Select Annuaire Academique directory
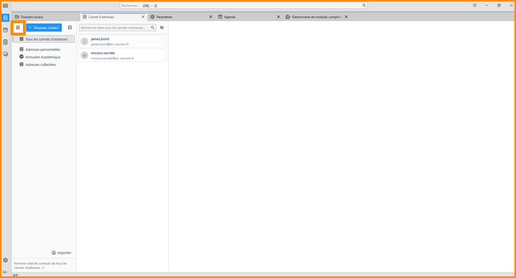 pos(43,57)
